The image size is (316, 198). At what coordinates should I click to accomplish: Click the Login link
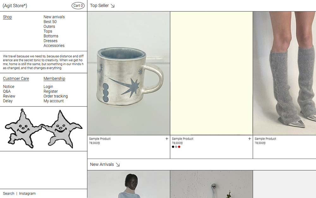point(48,87)
